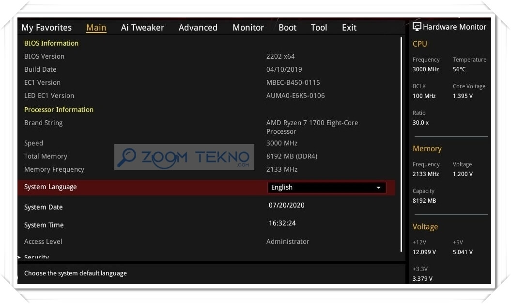Click the Brand String label
This screenshot has height=304, width=511.
[43, 123]
